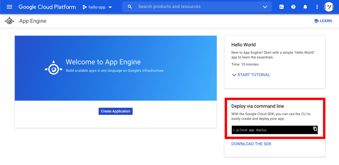Open the three-dot settings menu

tap(317, 7)
